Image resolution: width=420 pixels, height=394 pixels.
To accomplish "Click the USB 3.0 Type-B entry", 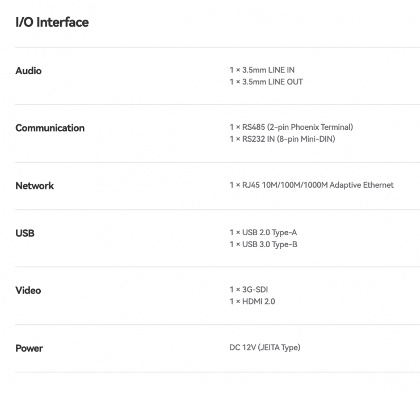I will pos(263,244).
